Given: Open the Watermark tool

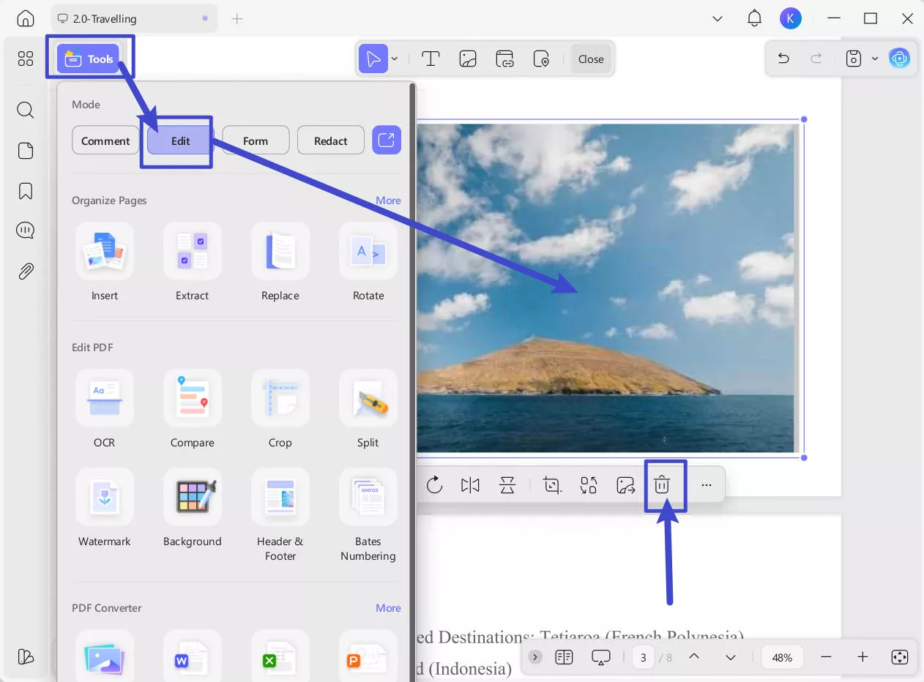Looking at the screenshot, I should 105,498.
